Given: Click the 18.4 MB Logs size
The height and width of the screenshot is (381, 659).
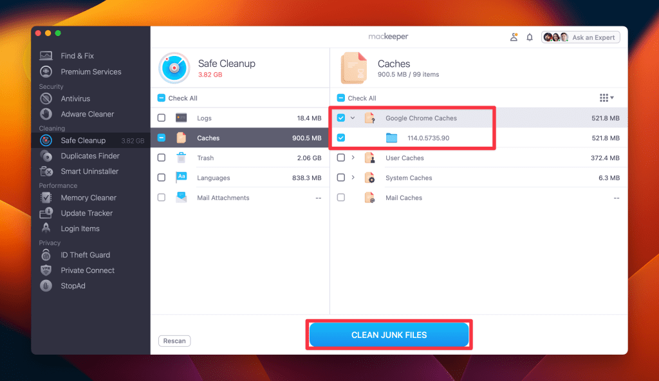Looking at the screenshot, I should coord(309,118).
